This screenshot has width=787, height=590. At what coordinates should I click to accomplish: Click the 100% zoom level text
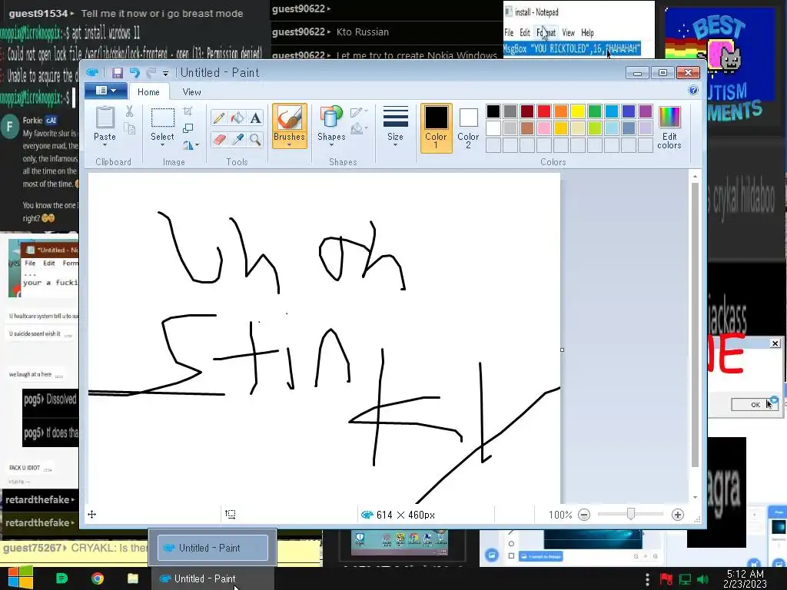[560, 515]
